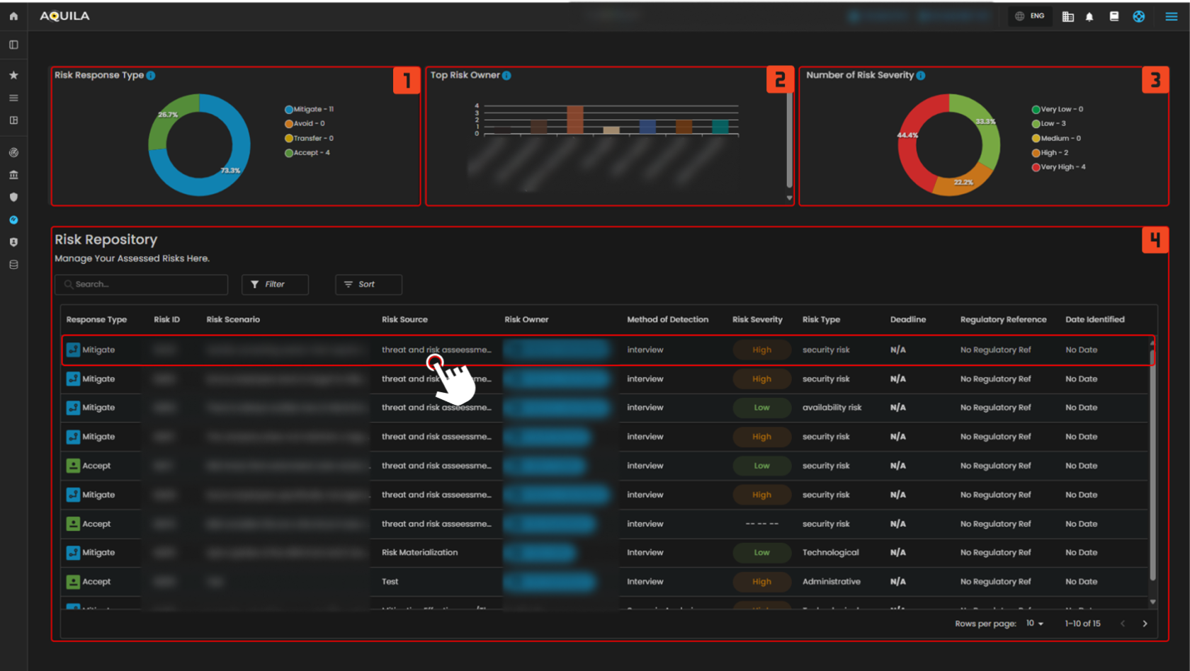Viewport: 1190px width, 671px height.
Task: Open the hamburger menu at top right
Action: pyautogui.click(x=1172, y=16)
